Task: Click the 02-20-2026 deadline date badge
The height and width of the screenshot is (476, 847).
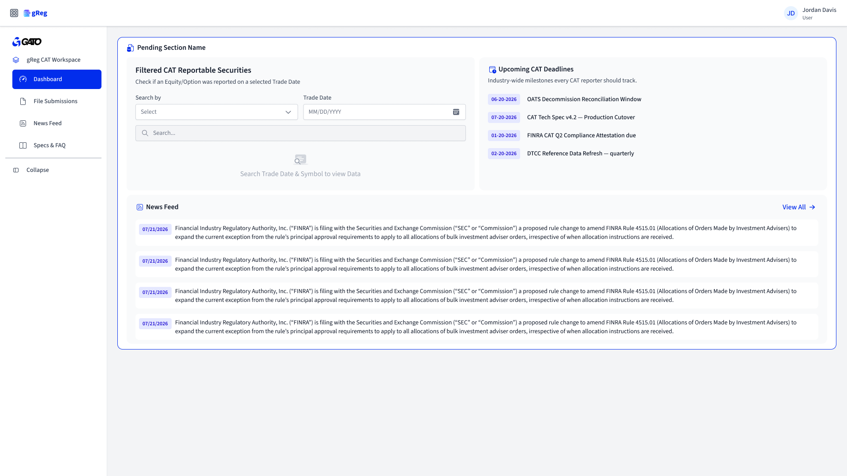Action: pyautogui.click(x=504, y=154)
